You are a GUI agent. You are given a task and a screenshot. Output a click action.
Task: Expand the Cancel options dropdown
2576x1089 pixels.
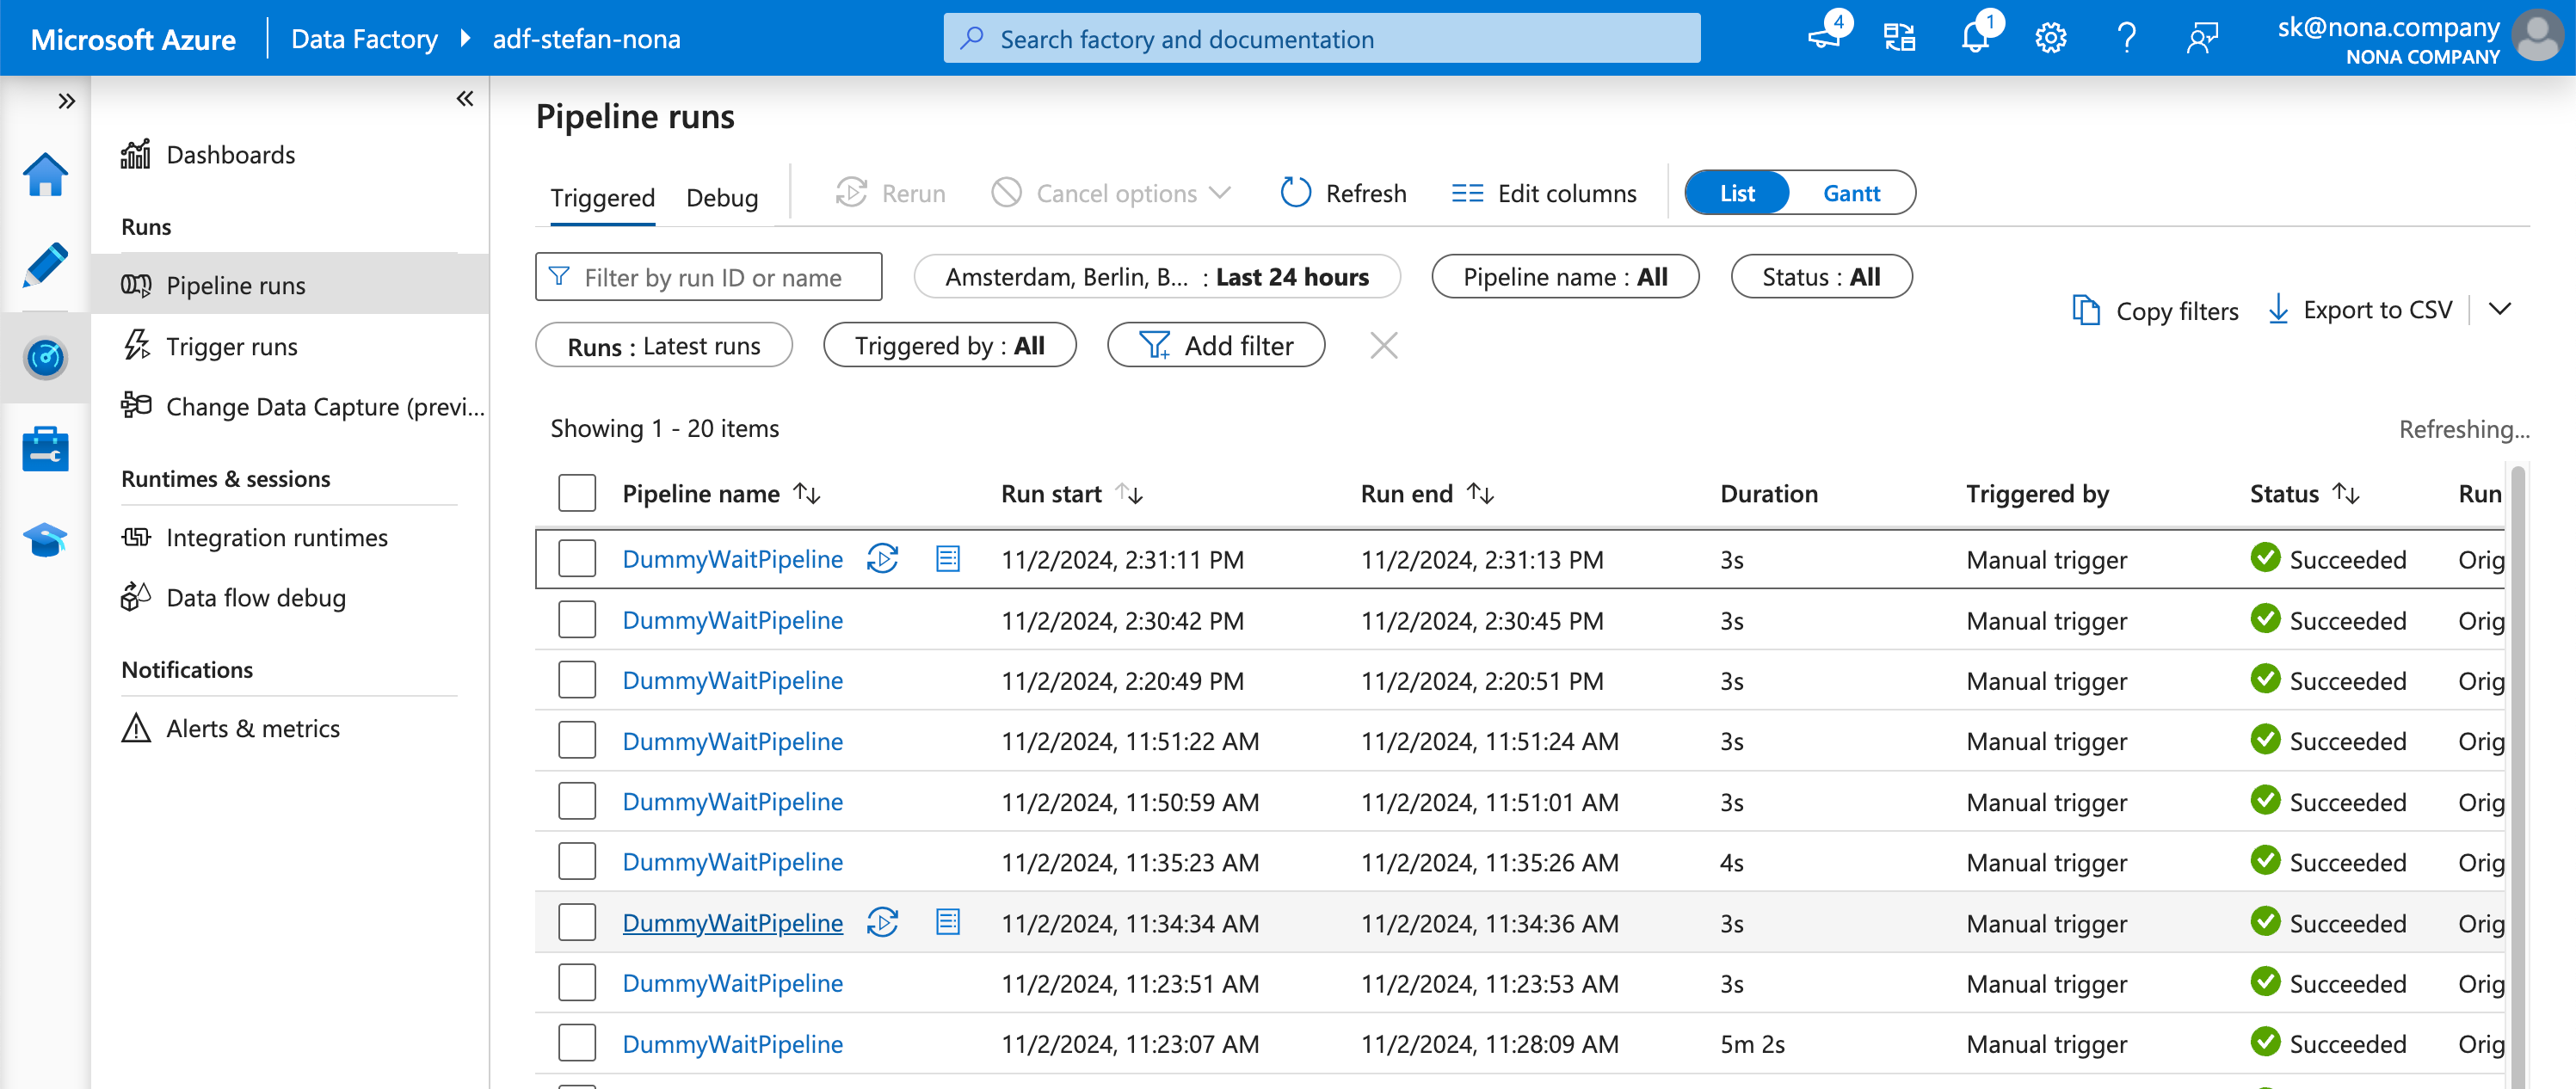[1110, 193]
